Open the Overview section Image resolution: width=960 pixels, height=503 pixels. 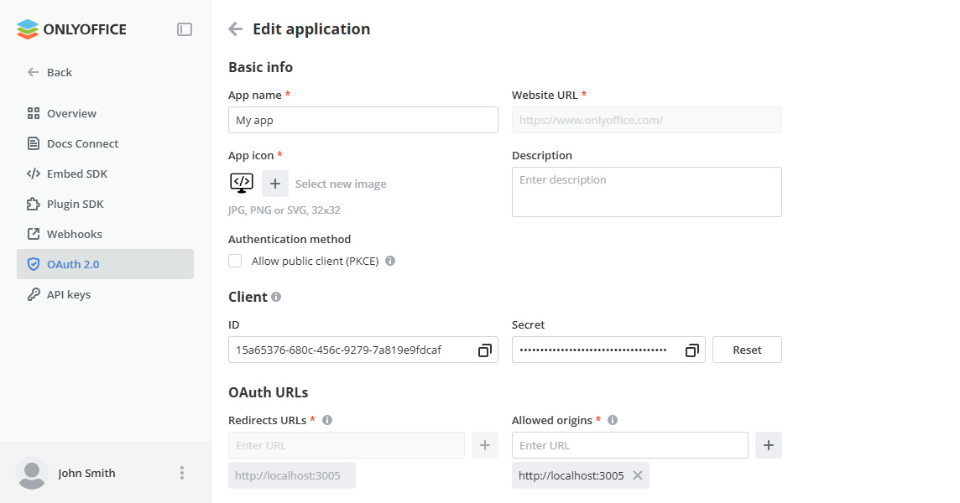click(105, 113)
